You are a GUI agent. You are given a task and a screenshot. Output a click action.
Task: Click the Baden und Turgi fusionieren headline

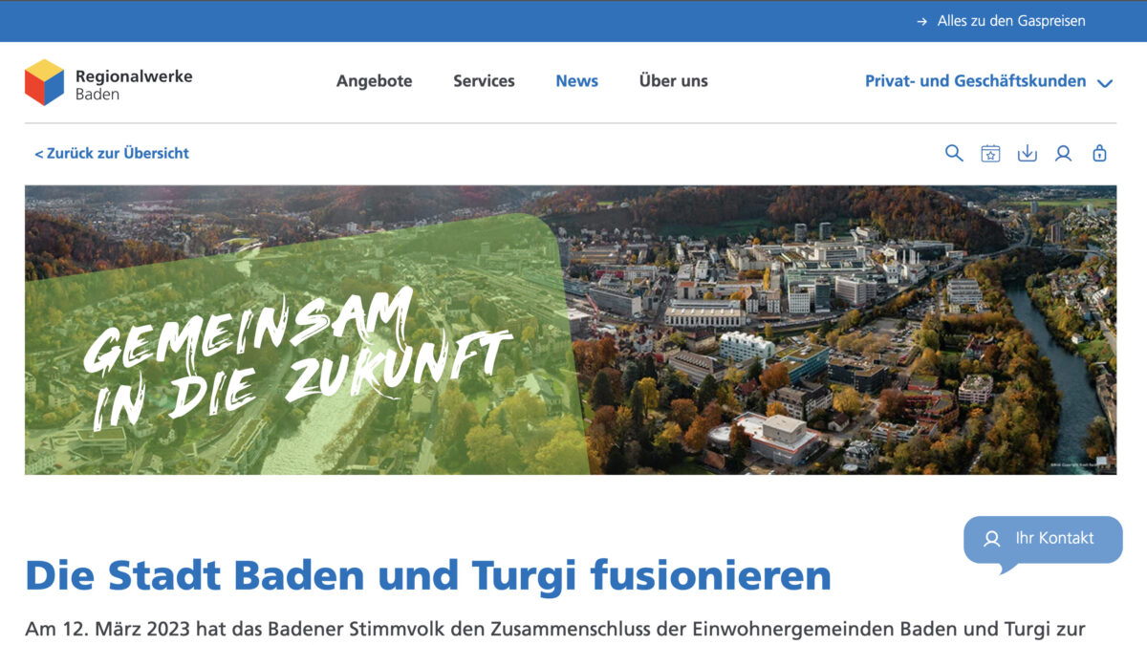point(427,575)
